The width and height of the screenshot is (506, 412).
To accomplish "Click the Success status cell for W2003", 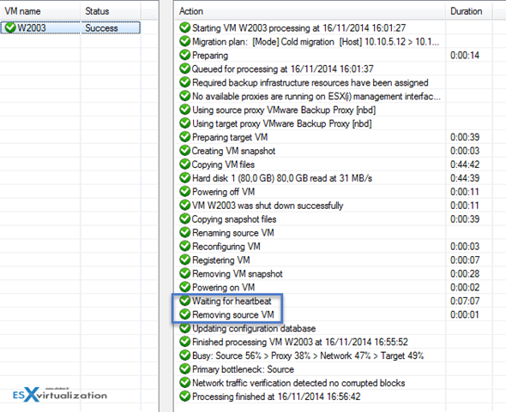I will click(x=101, y=28).
